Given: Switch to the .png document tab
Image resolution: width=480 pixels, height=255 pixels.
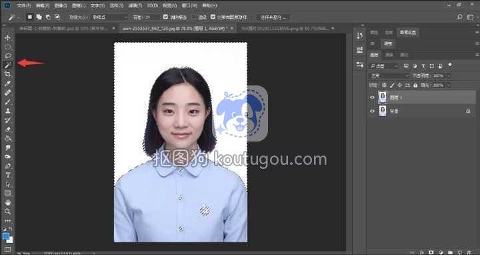Looking at the screenshot, I should tap(285, 29).
